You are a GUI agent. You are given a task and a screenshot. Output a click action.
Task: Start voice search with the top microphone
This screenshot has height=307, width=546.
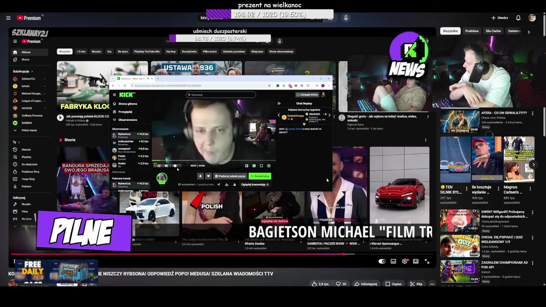click(x=346, y=18)
